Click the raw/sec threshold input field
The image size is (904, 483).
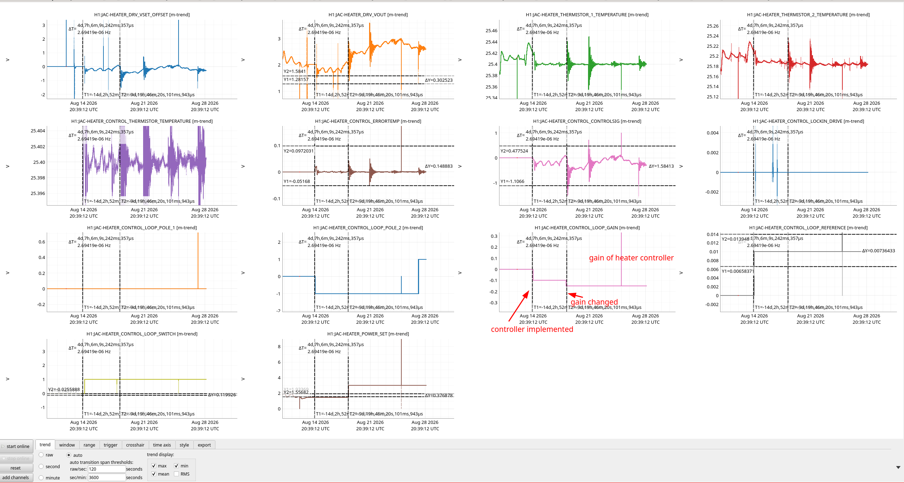tap(107, 469)
